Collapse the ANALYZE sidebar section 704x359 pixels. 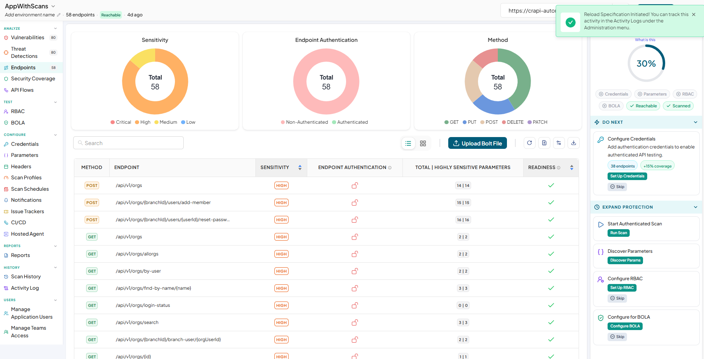click(x=56, y=29)
